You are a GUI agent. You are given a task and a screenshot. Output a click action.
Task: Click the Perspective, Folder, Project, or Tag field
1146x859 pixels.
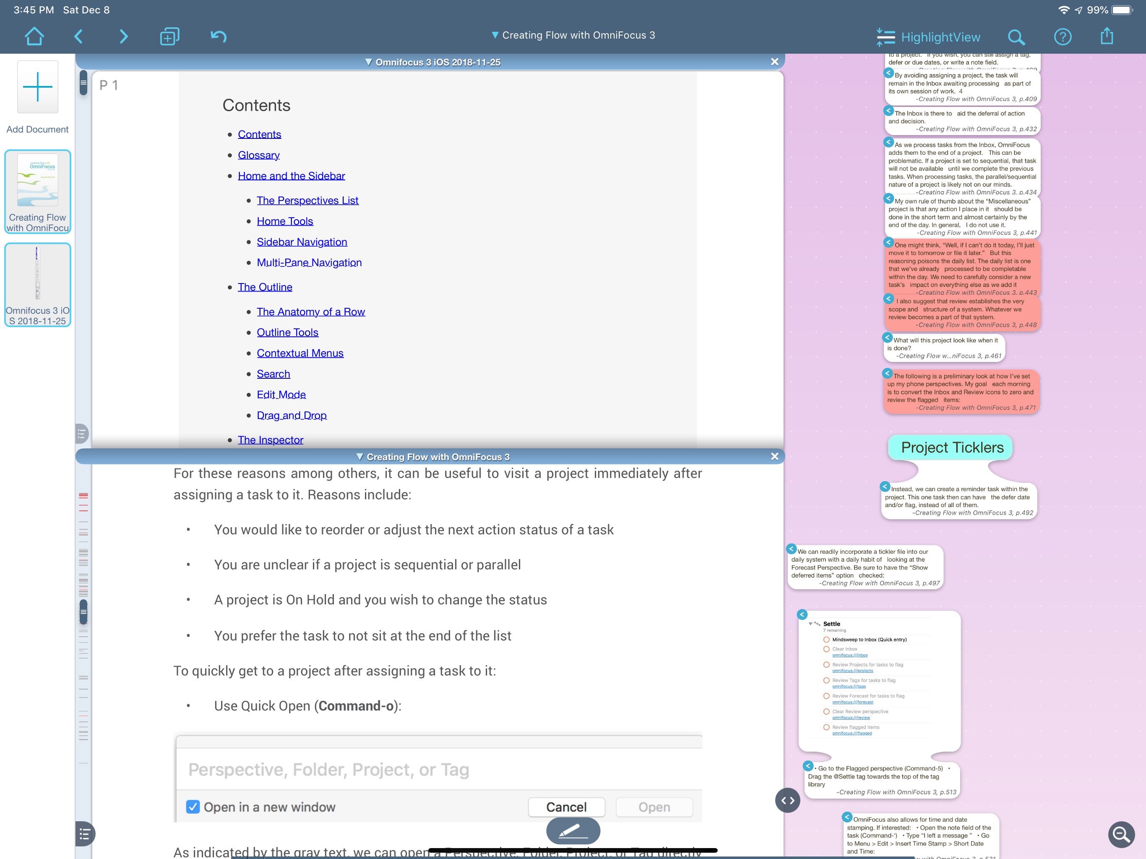coord(439,769)
